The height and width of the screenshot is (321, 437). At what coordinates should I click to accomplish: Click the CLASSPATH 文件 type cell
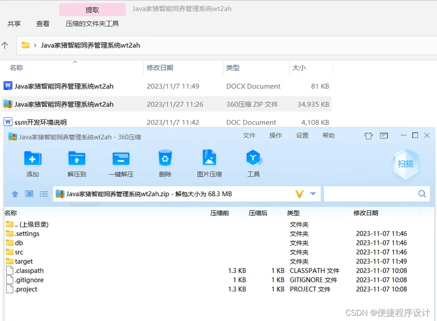[315, 271]
